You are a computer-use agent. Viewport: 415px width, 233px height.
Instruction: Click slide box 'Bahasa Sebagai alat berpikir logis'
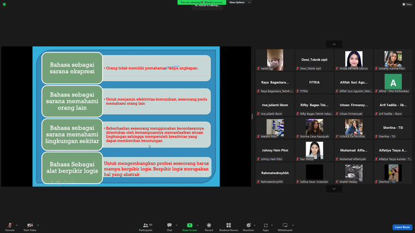pos(72,168)
